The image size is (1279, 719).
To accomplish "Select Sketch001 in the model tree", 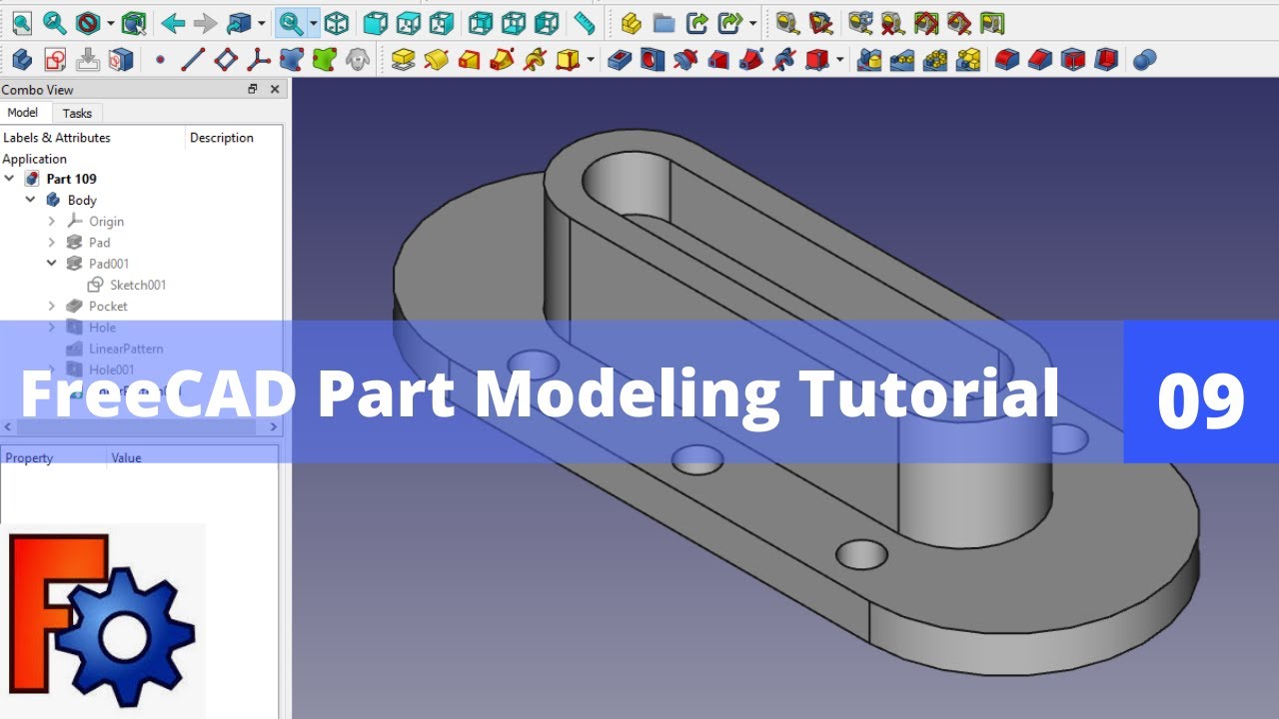I will (x=138, y=285).
